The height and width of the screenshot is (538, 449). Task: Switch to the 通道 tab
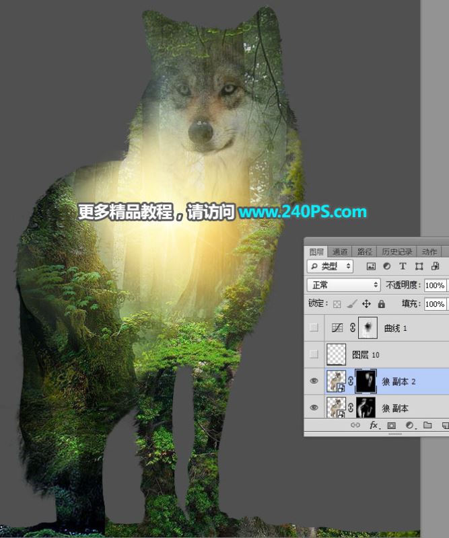[340, 251]
